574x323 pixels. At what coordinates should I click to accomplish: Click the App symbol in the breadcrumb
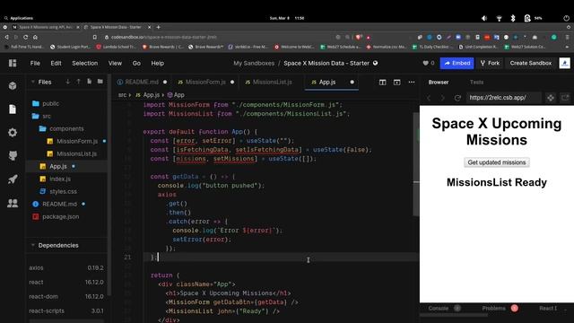pos(176,95)
